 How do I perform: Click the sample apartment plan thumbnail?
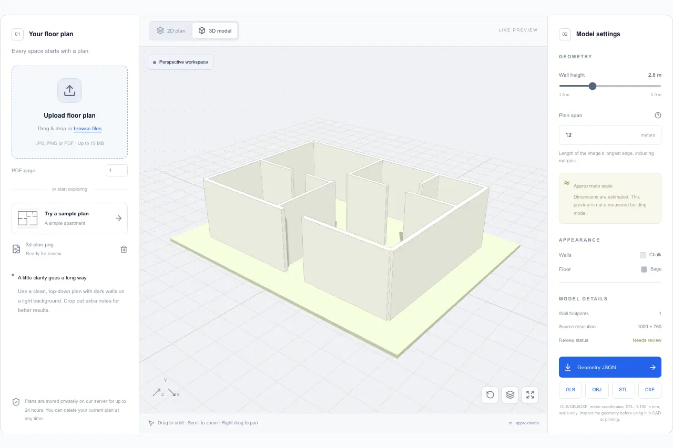coord(28,218)
